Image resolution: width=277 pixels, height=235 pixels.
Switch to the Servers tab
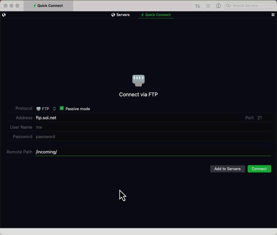coord(121,15)
